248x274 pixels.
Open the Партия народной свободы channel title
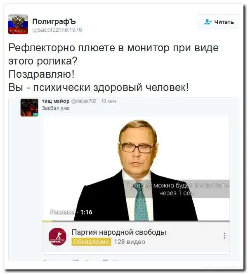click(x=119, y=232)
